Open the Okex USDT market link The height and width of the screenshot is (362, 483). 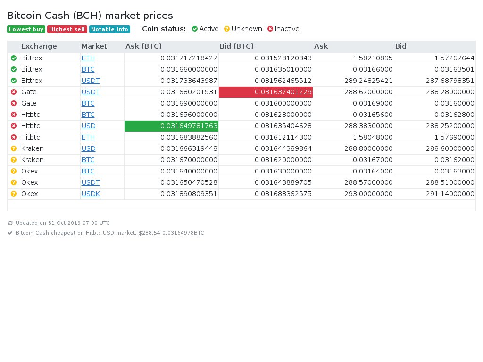point(91,182)
